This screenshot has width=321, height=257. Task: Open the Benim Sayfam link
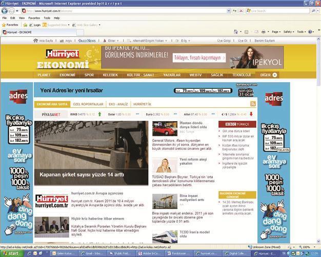click(x=265, y=41)
